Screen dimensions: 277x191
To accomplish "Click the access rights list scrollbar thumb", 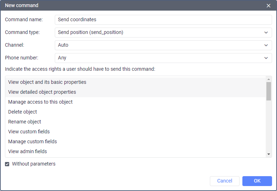I will pos(269,91).
